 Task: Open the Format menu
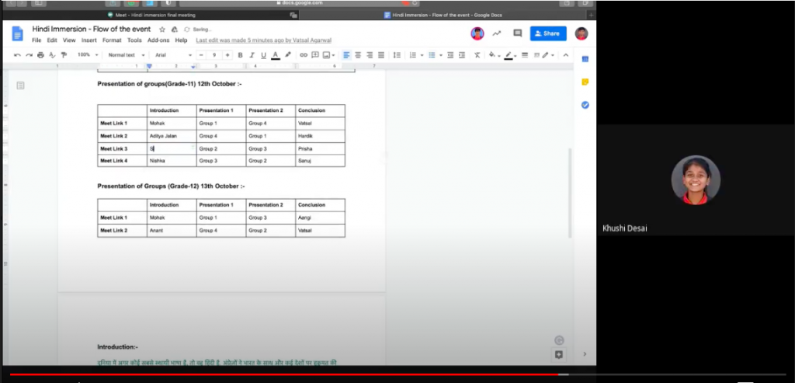point(112,40)
